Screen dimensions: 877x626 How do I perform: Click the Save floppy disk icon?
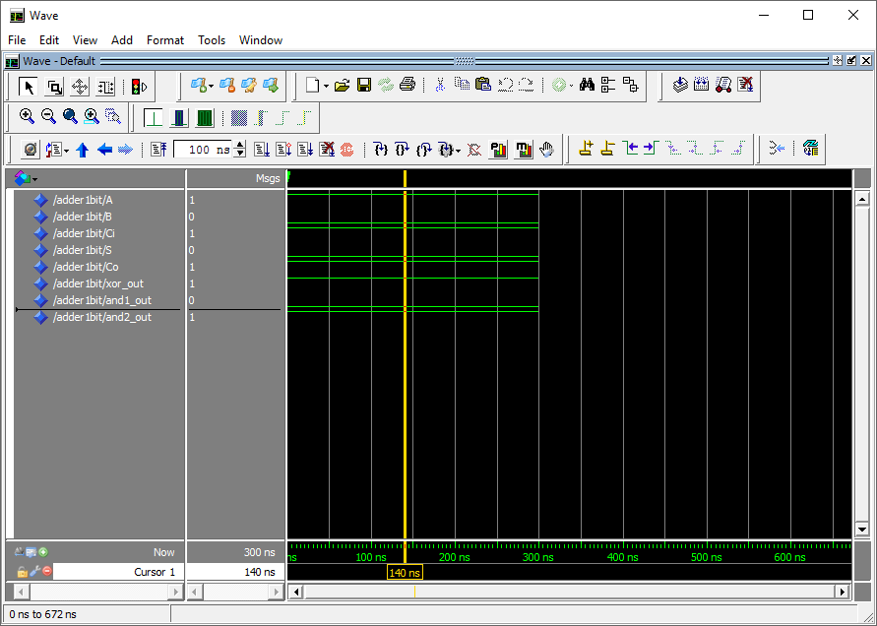[x=364, y=85]
